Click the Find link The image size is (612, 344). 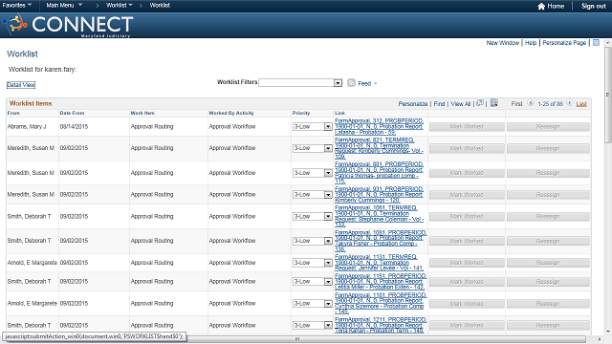439,104
